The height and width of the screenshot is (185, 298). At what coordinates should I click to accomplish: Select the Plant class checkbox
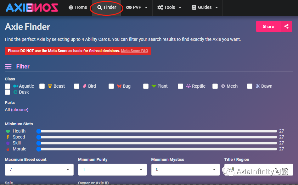point(146,86)
